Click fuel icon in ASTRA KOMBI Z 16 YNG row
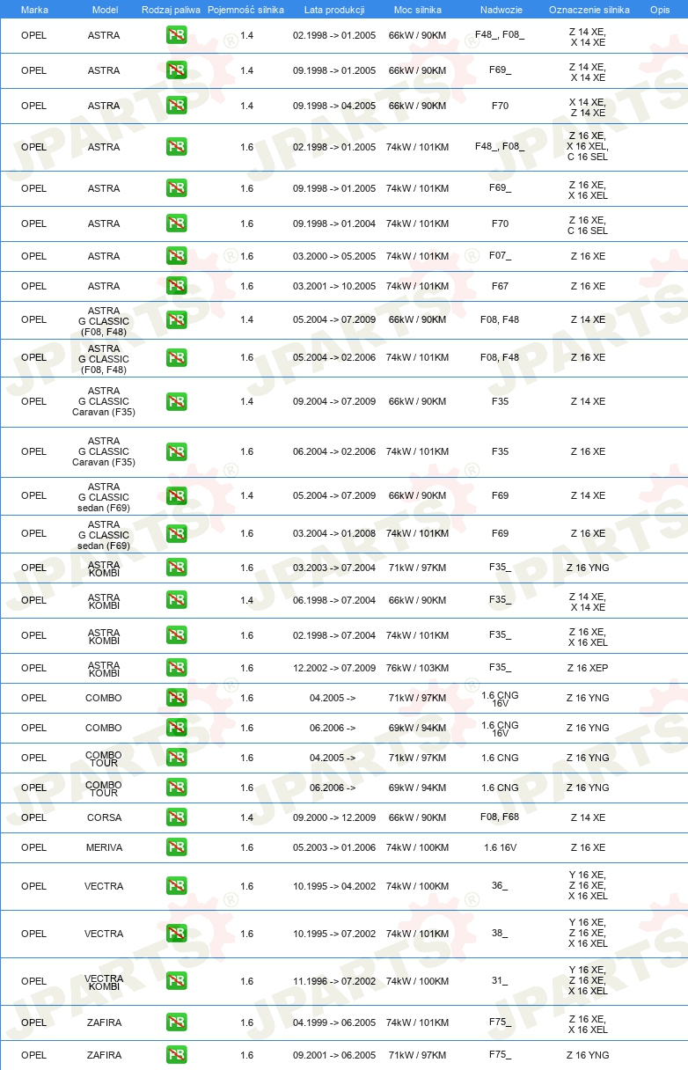688x1070 pixels. coord(177,568)
